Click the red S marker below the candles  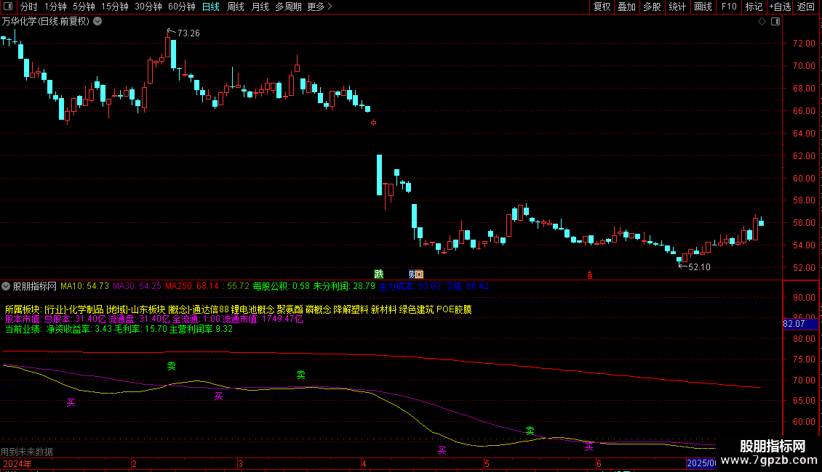590,275
